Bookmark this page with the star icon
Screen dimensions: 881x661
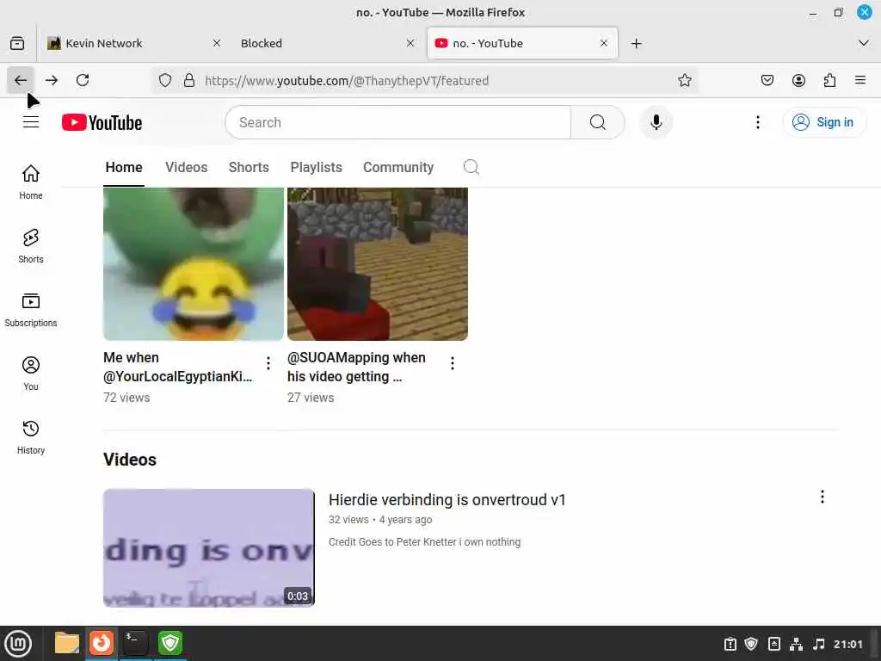(x=684, y=80)
